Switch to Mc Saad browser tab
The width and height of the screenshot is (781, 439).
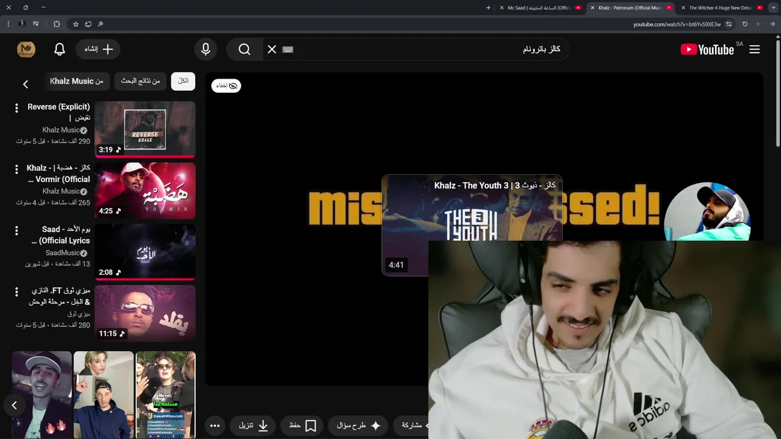point(539,8)
